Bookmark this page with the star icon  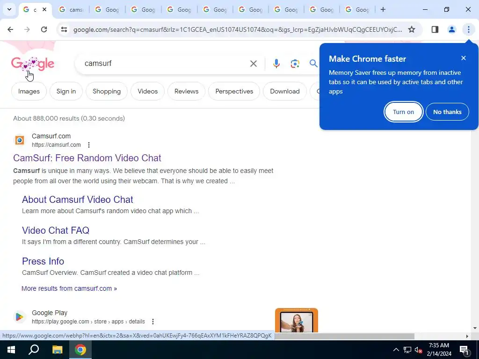412,29
